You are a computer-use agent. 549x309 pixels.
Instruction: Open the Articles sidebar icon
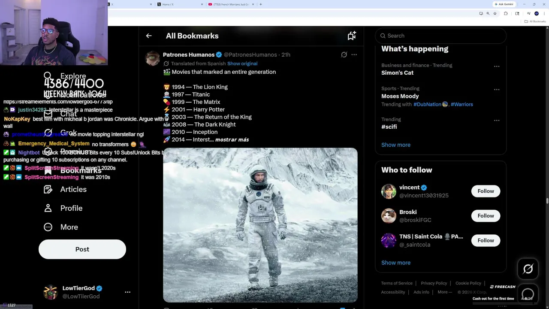48,189
